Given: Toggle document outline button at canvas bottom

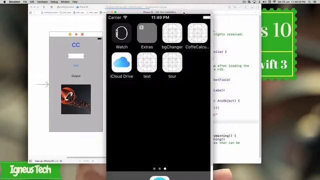Looking at the screenshot, I should pos(31,161).
